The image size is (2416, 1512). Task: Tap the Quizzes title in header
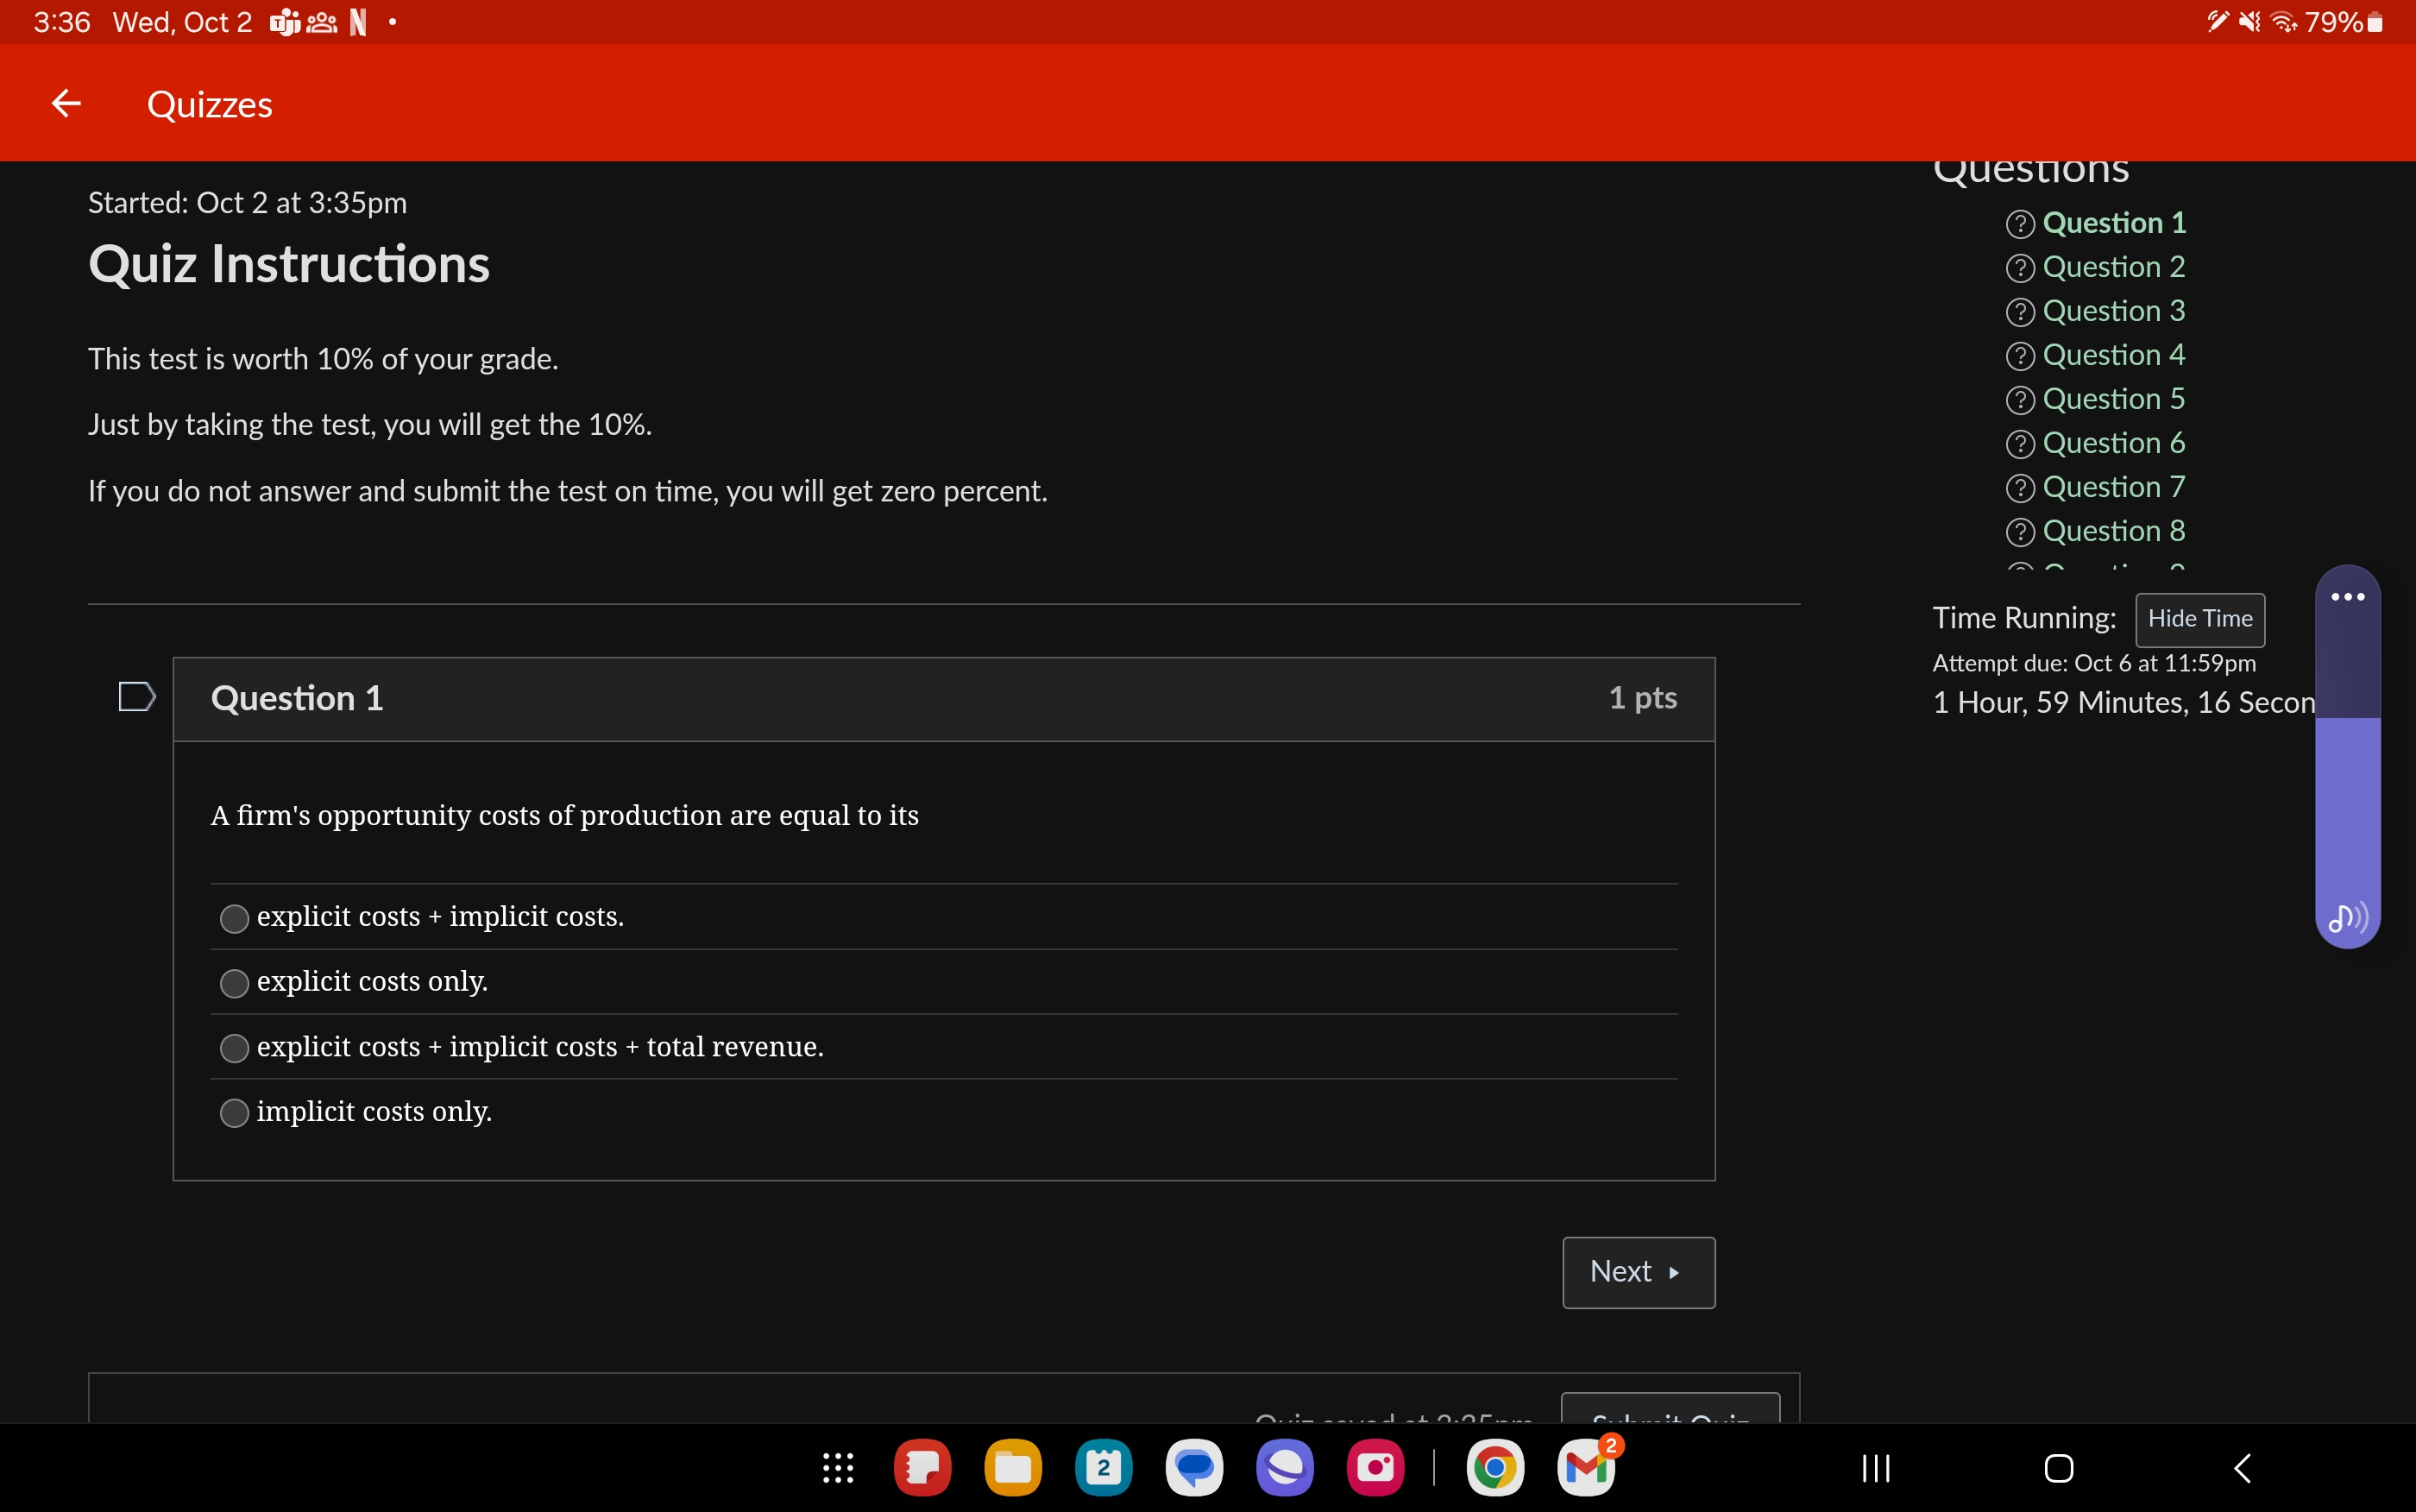click(209, 104)
